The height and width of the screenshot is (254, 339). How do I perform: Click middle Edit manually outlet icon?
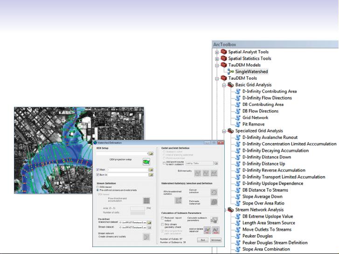(206, 173)
